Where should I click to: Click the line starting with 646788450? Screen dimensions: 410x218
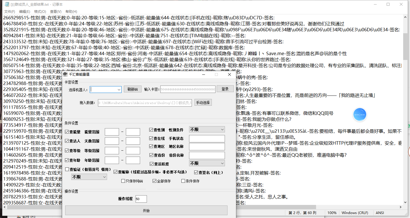pyautogui.click(x=174, y=24)
